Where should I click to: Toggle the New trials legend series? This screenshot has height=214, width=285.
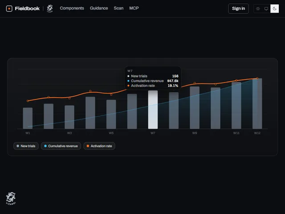point(26,146)
